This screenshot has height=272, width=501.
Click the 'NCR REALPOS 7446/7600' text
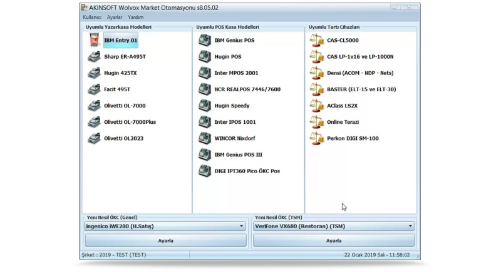tap(247, 89)
